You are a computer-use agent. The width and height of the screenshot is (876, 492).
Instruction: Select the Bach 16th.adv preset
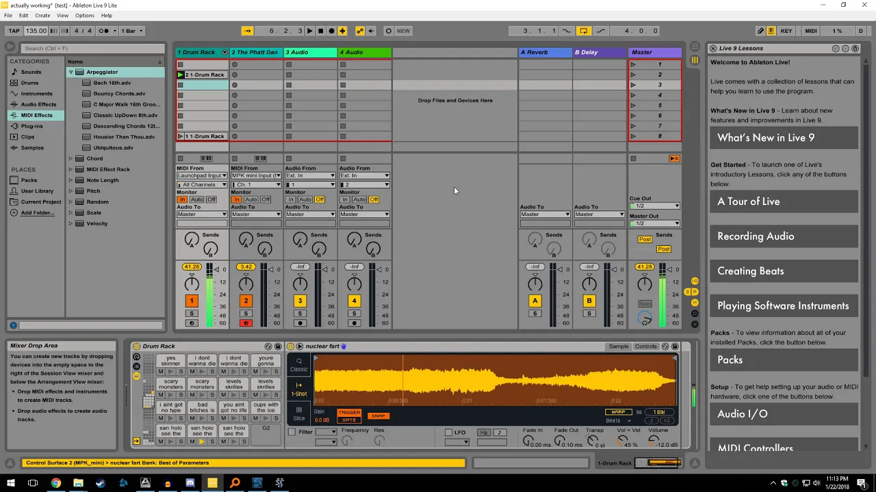[112, 83]
